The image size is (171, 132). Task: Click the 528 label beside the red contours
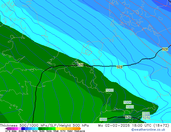tap(165, 49)
